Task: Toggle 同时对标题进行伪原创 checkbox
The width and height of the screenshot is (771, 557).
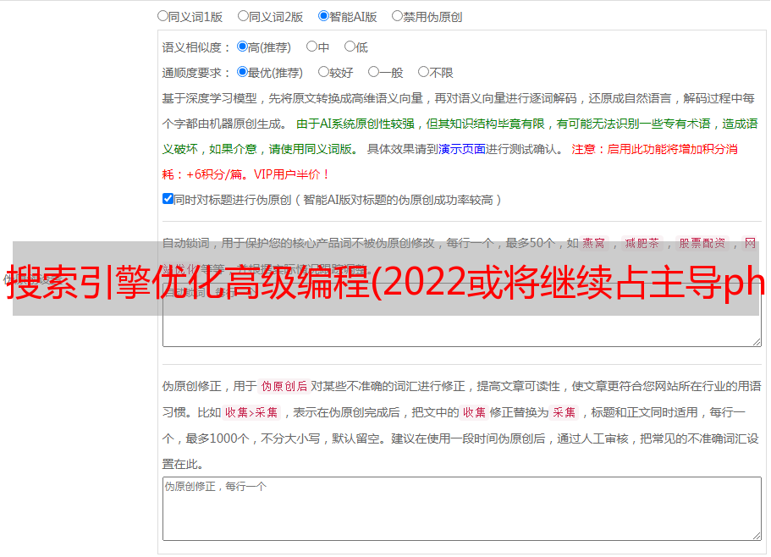Action: click(x=168, y=199)
